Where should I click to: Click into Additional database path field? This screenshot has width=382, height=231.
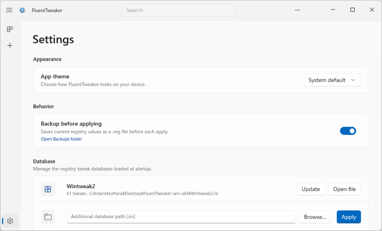point(181,217)
